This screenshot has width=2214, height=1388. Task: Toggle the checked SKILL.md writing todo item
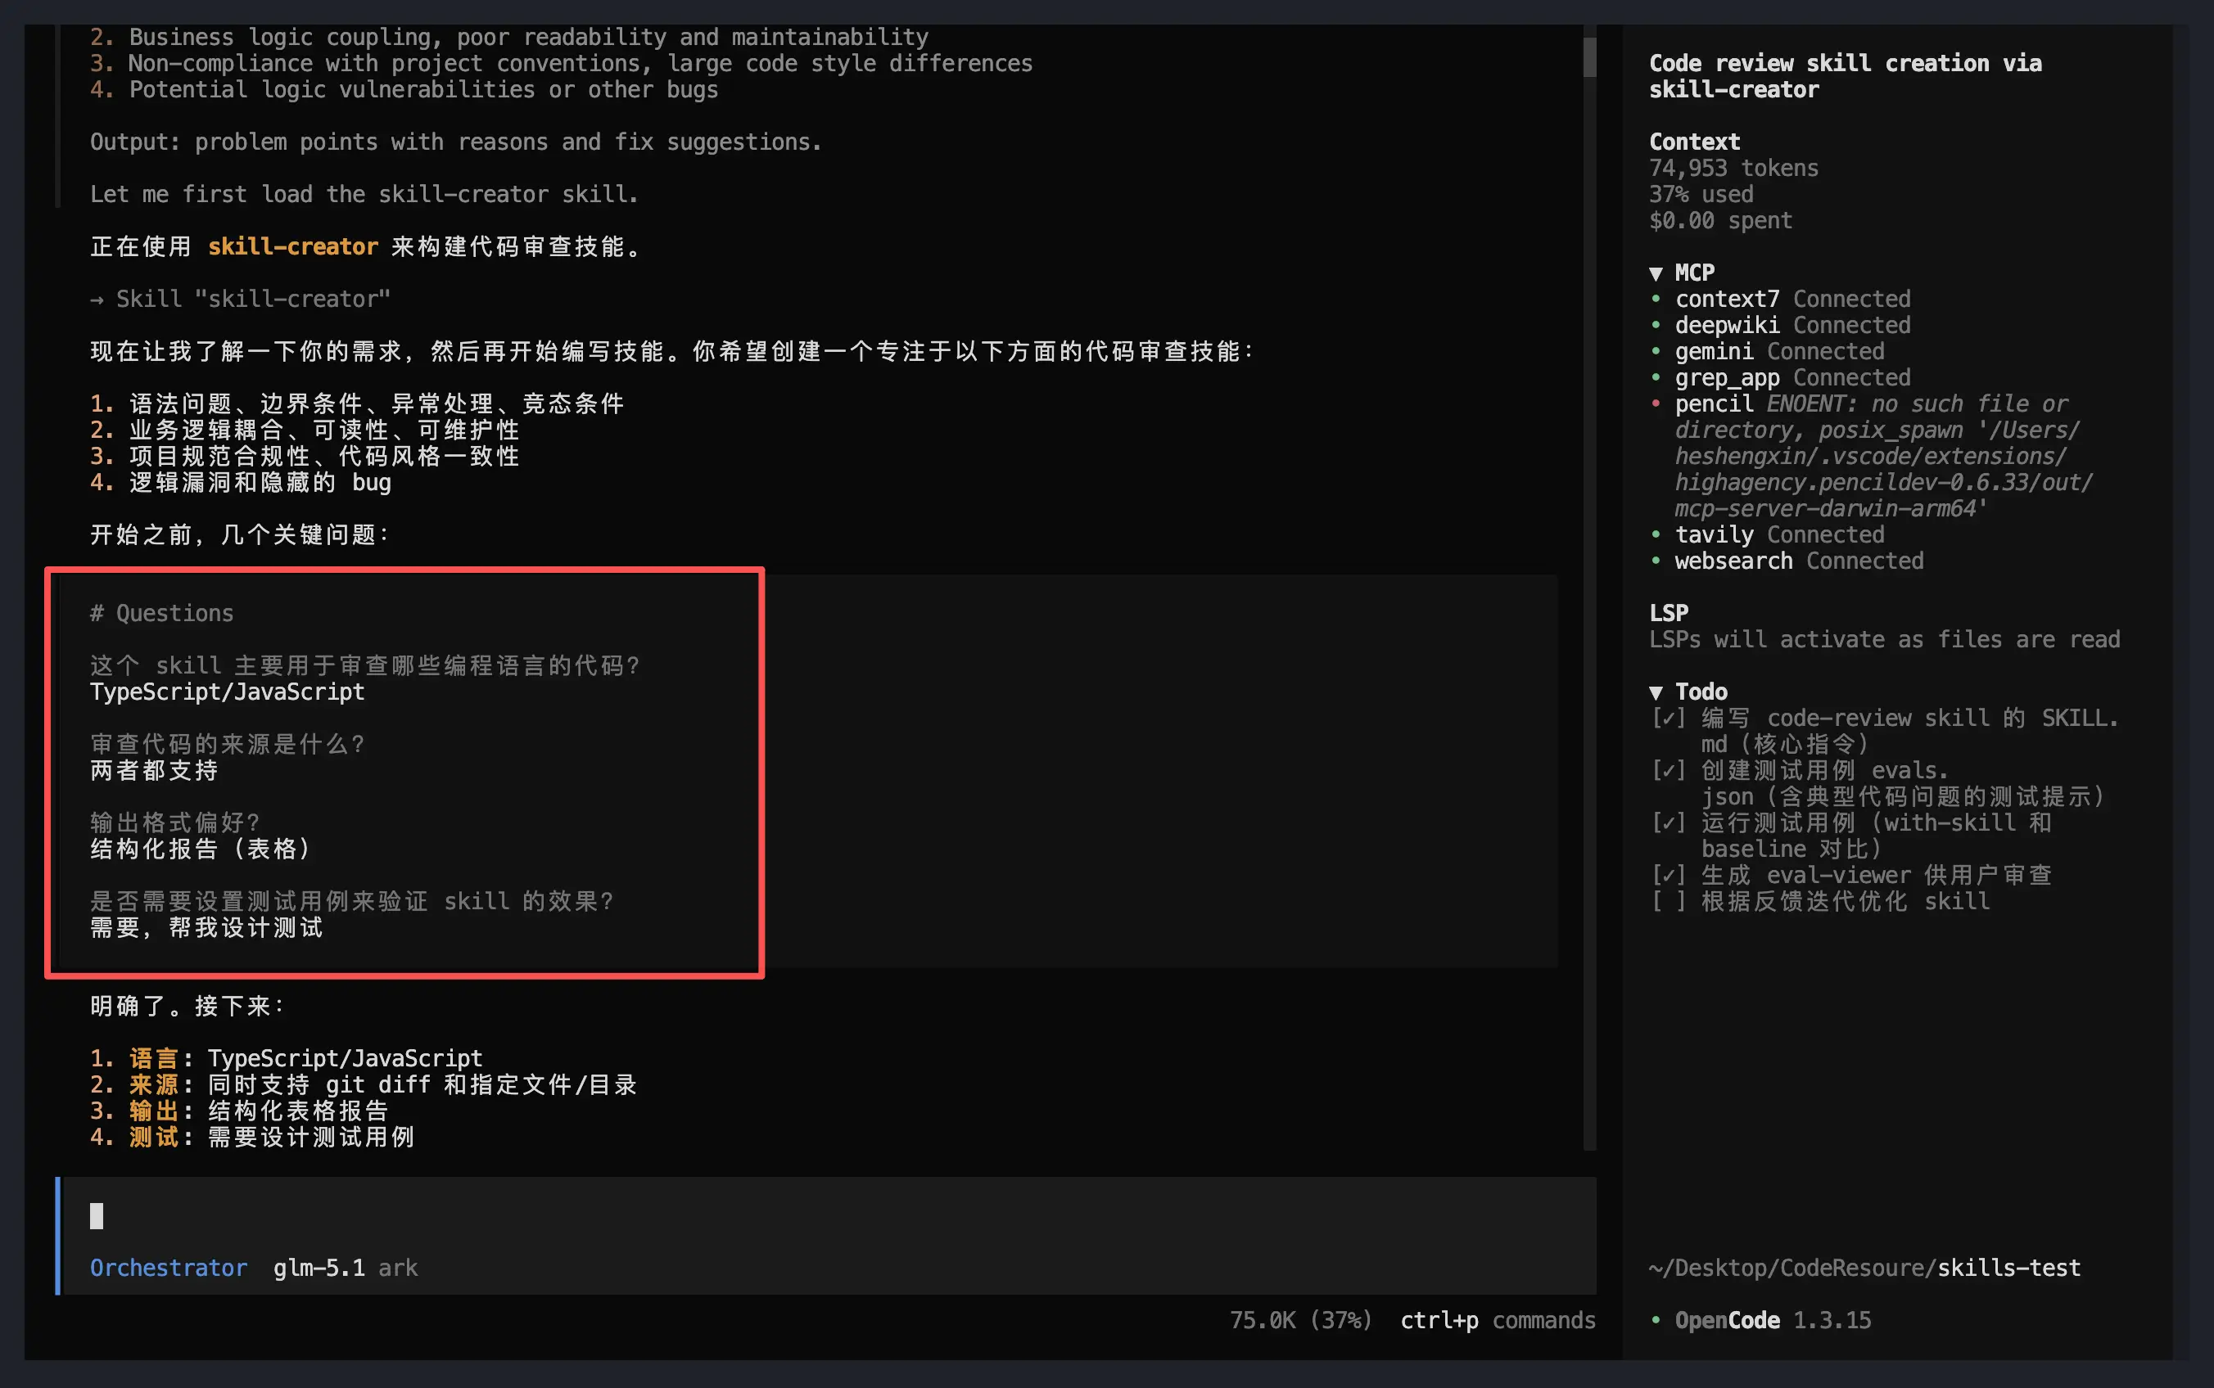pos(1669,718)
